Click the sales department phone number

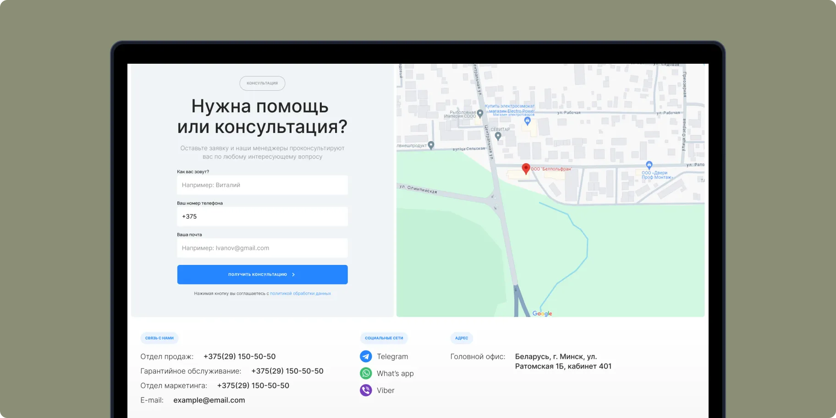[240, 357]
